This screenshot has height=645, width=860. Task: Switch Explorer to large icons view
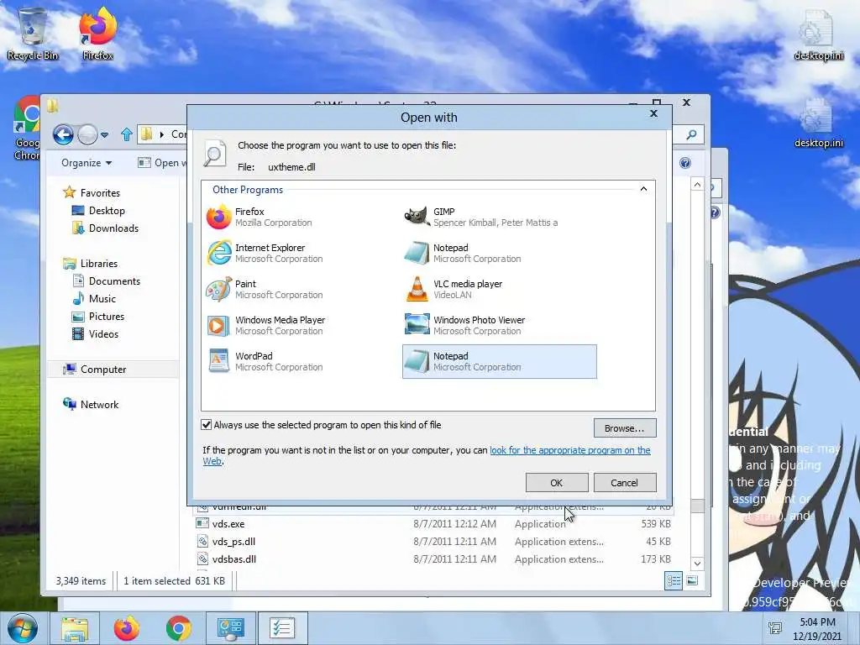click(x=692, y=580)
